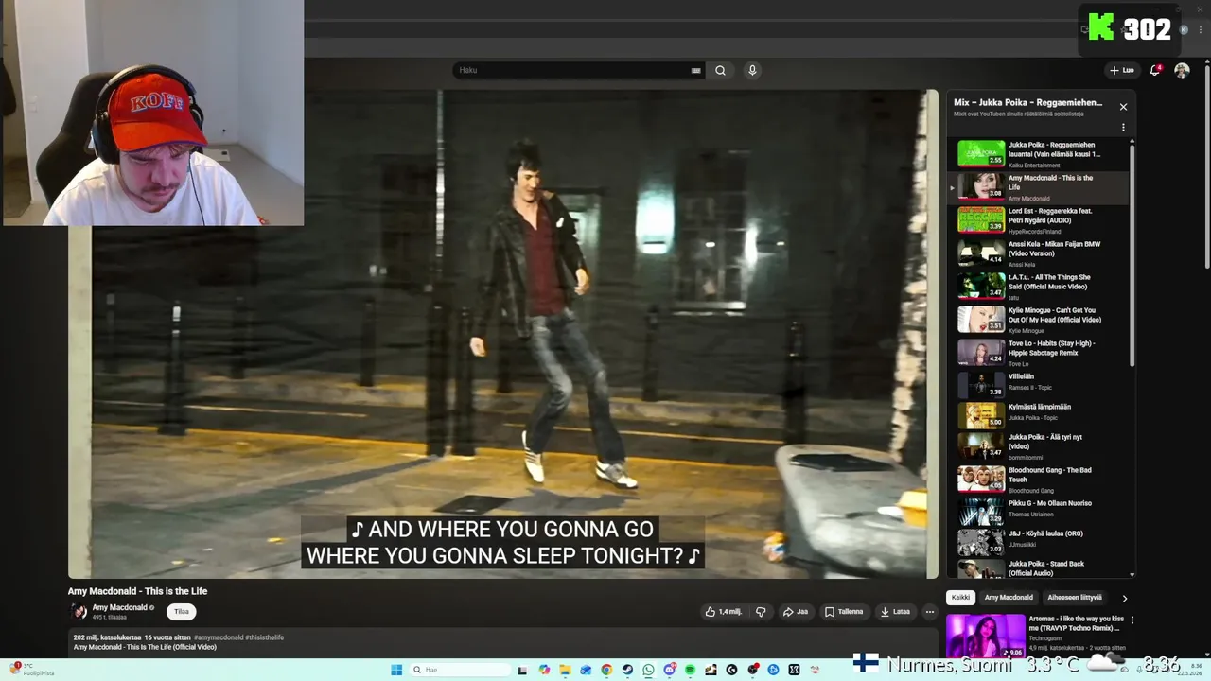Open the Mix playlist three-dot options
This screenshot has width=1211, height=681.
(x=1123, y=127)
